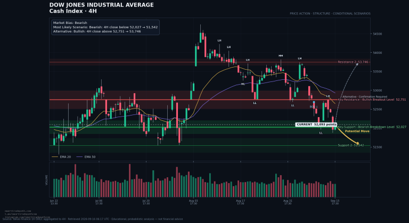Click the "Jul 20" date axis label
409x223 pixels.
click(x=146, y=202)
